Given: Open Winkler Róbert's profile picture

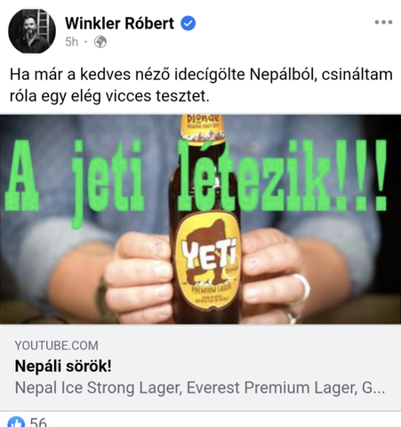Looking at the screenshot, I should click(32, 31).
